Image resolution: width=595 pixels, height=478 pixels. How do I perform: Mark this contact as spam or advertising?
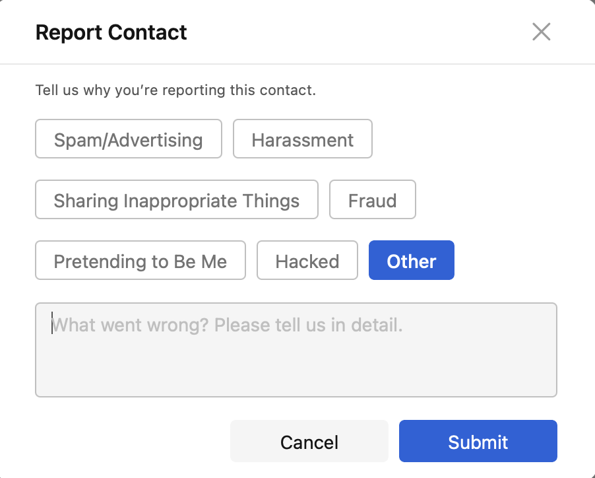pyautogui.click(x=129, y=139)
